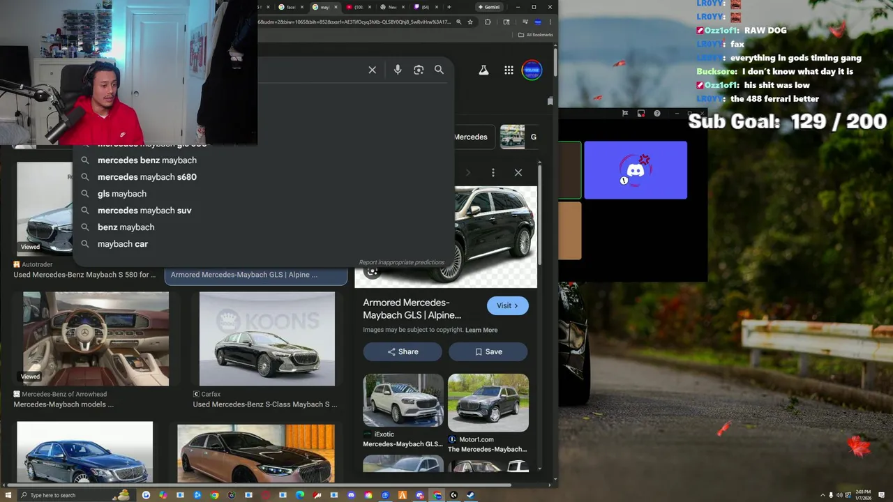Open the Maybach interior steering wheel thumbnail
893x502 pixels.
[96, 339]
